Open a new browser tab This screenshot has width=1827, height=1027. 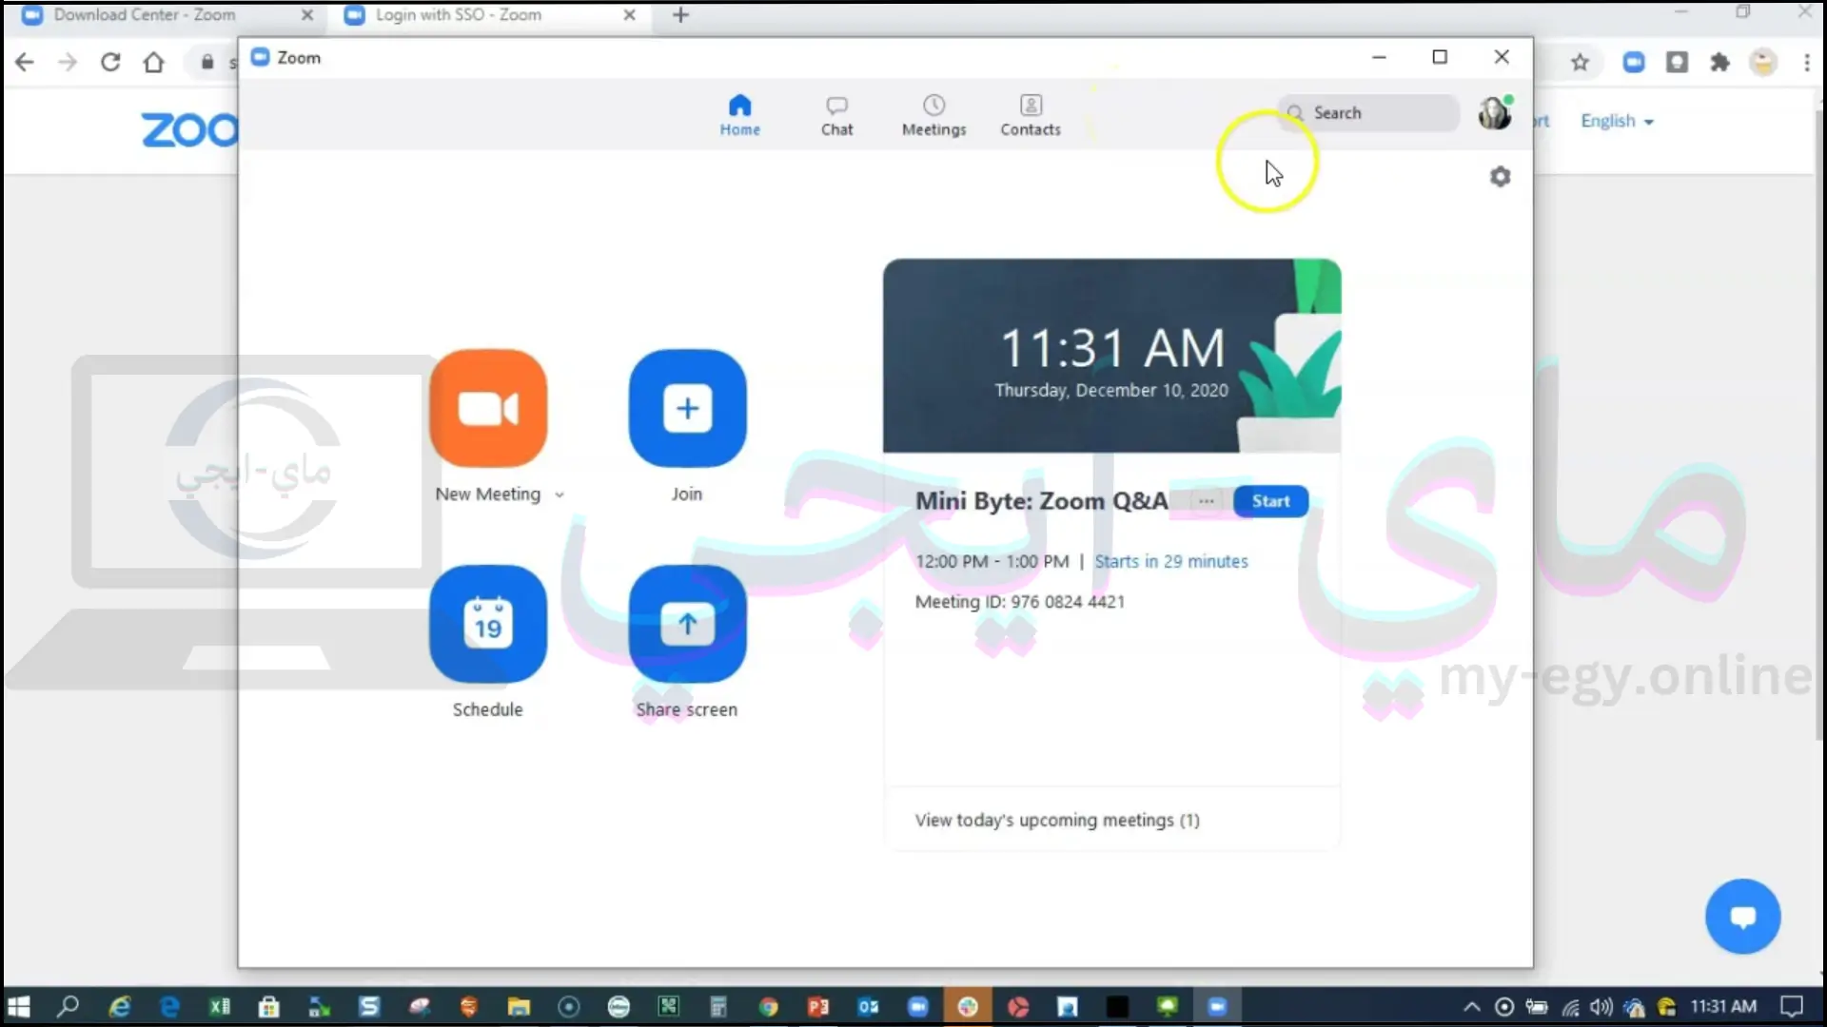[x=680, y=15]
